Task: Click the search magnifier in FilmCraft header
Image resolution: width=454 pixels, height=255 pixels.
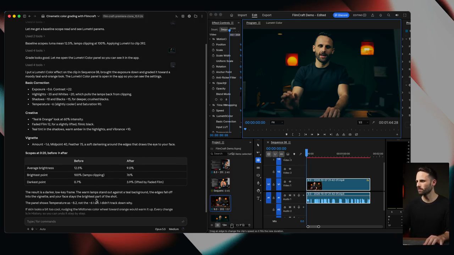Action: (x=389, y=15)
